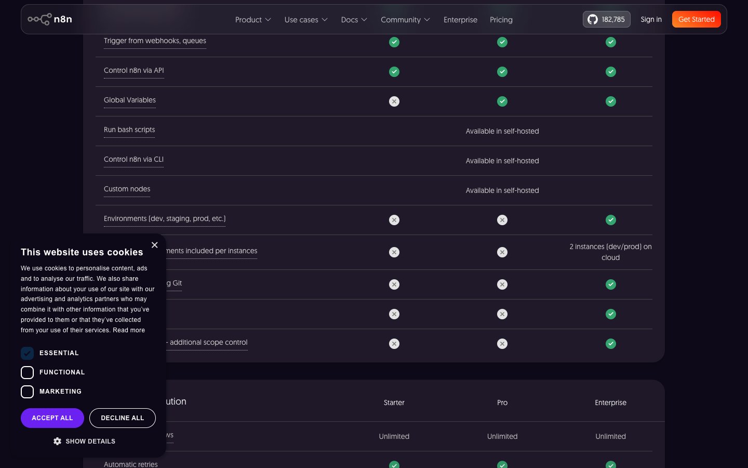748x468 pixels.
Task: Click the Show Details gear icon
Action: tap(57, 441)
